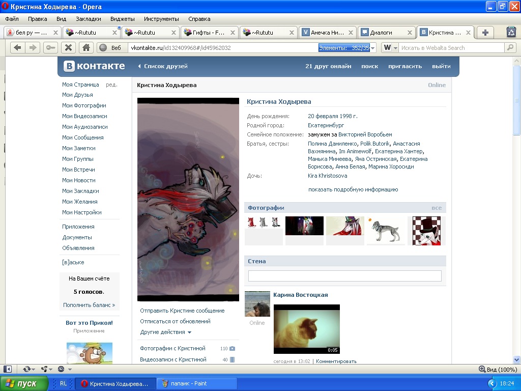Click the zoom magnifier icon in status bar
This screenshot has height=391, width=521.
482,369
